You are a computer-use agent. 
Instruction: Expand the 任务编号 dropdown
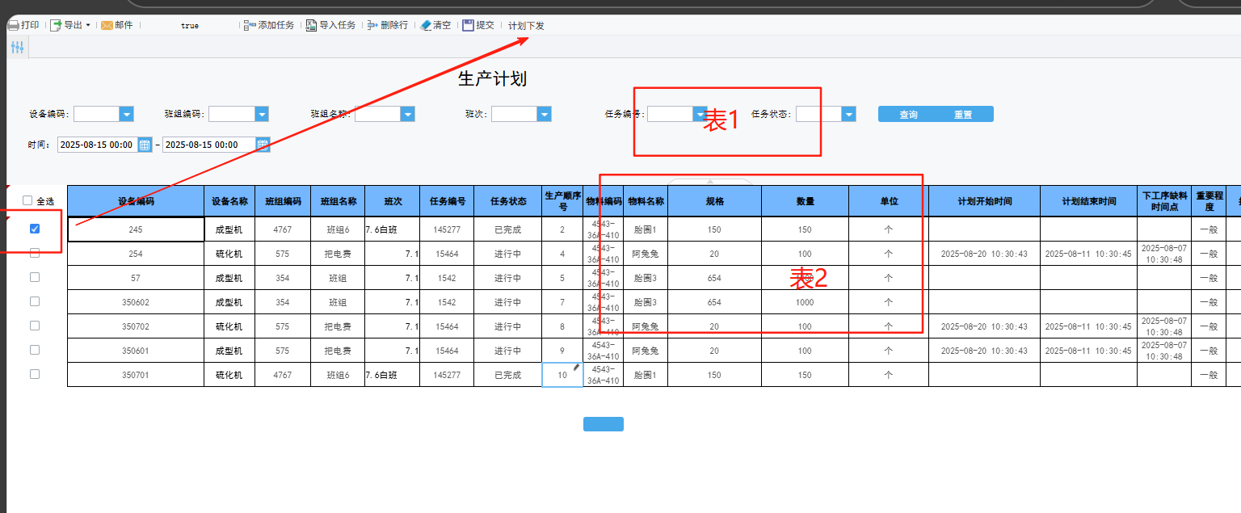click(x=700, y=114)
